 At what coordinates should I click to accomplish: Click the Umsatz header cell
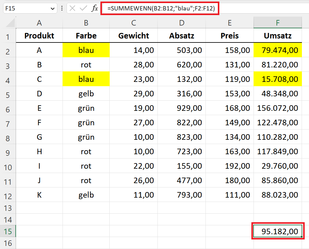pos(278,36)
